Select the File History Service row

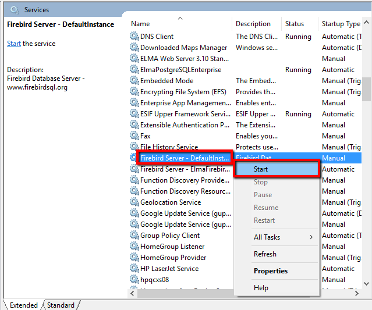[x=246, y=147]
